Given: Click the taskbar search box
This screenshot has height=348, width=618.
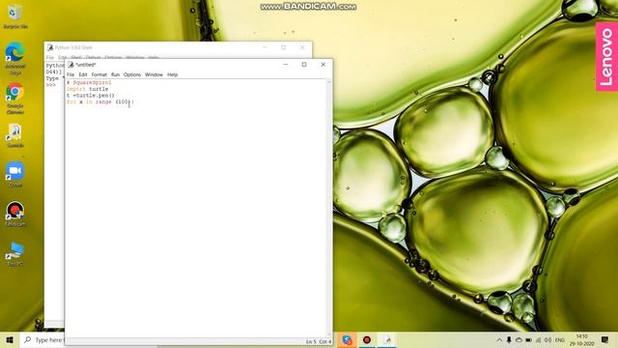Looking at the screenshot, I should [42, 339].
